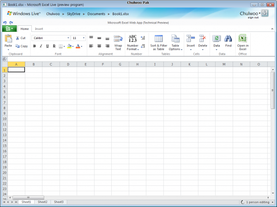The height and width of the screenshot is (207, 277).
Task: Go to last sheet navigation arrow
Action: [x=16, y=202]
